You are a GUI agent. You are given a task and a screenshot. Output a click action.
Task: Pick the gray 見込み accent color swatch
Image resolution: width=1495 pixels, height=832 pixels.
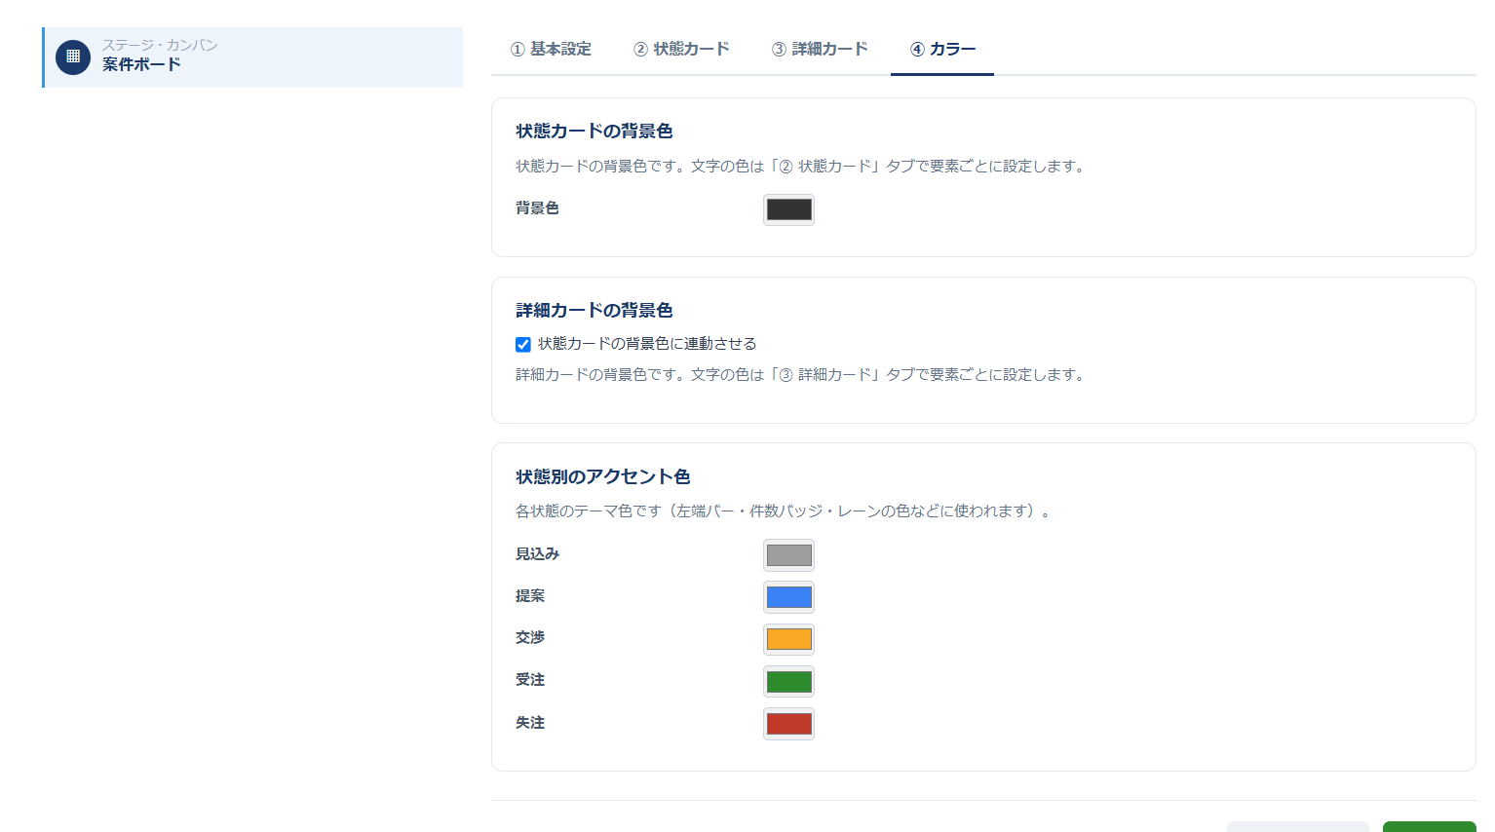(x=788, y=555)
